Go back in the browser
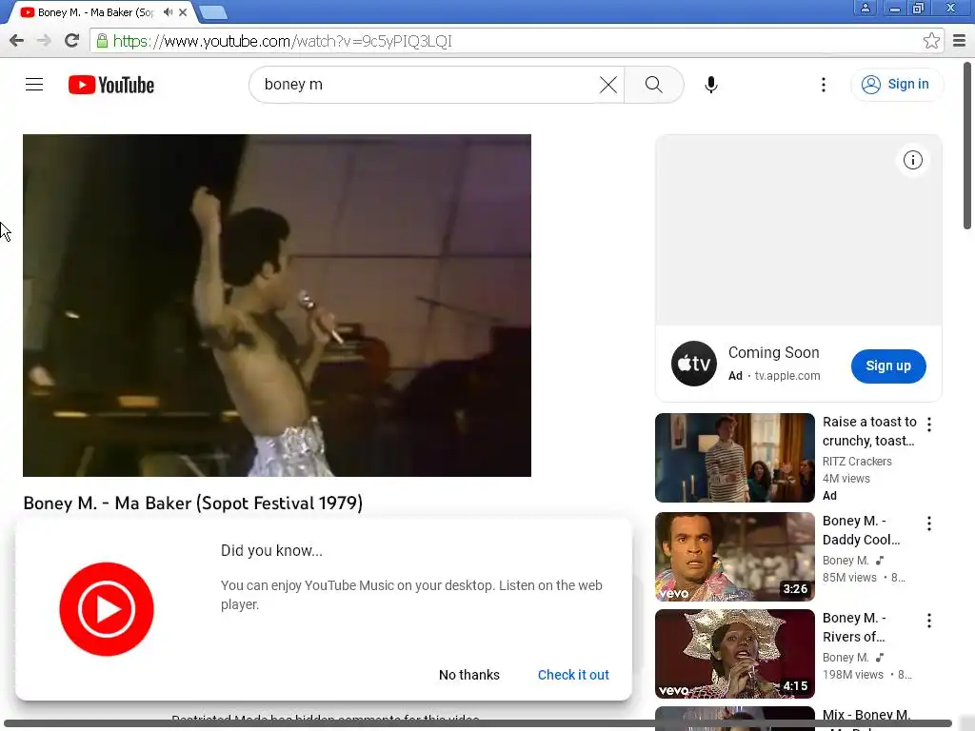 [x=17, y=41]
